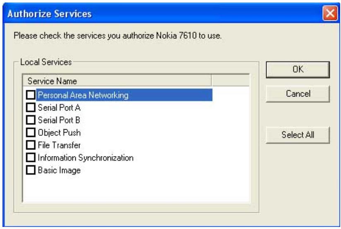Toggle the Information Synchronization checkbox
Screen dimensions: 341x229
point(31,157)
